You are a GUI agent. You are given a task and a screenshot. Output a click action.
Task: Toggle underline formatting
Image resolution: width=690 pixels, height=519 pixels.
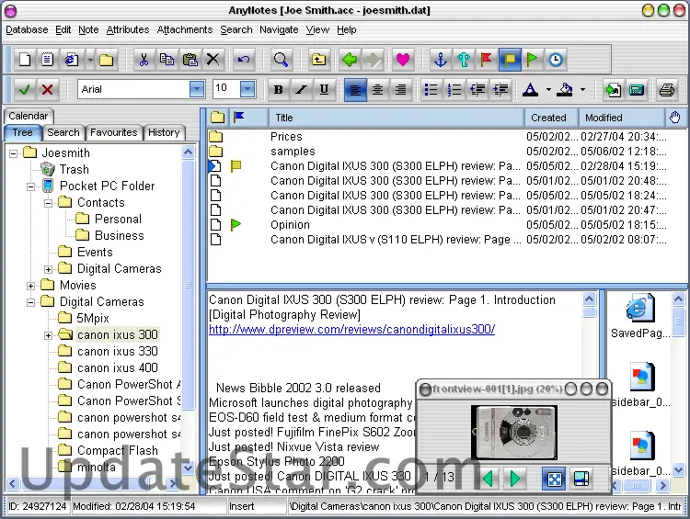tap(325, 90)
